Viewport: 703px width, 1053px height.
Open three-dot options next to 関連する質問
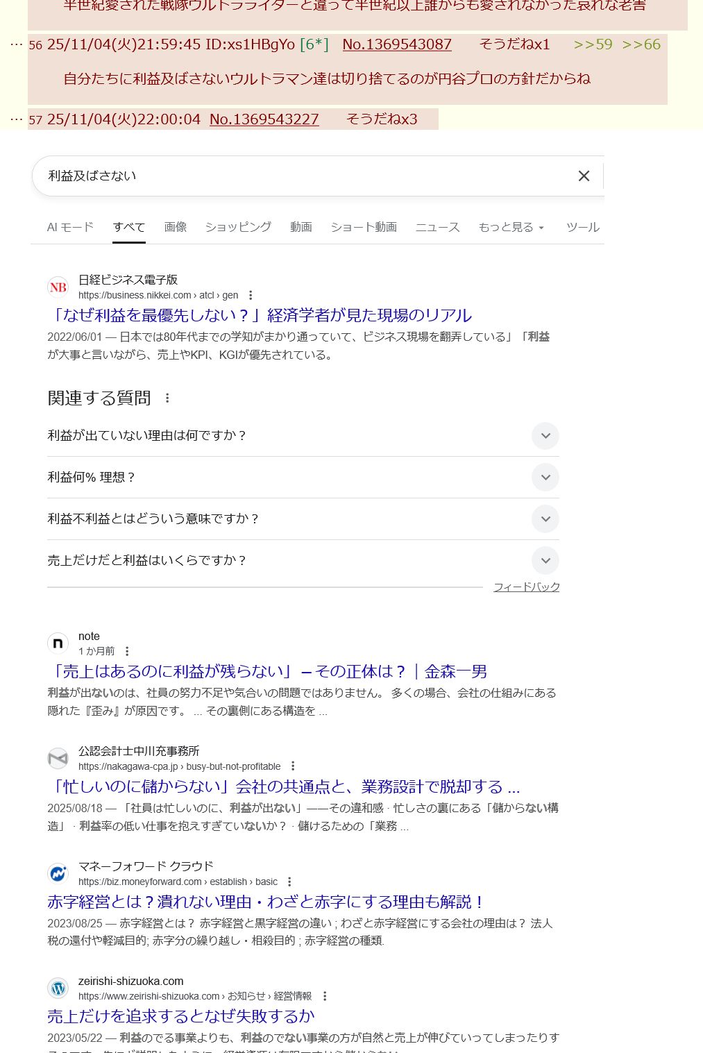pyautogui.click(x=167, y=398)
